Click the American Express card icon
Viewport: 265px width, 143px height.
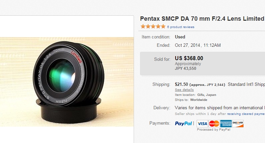click(x=226, y=124)
